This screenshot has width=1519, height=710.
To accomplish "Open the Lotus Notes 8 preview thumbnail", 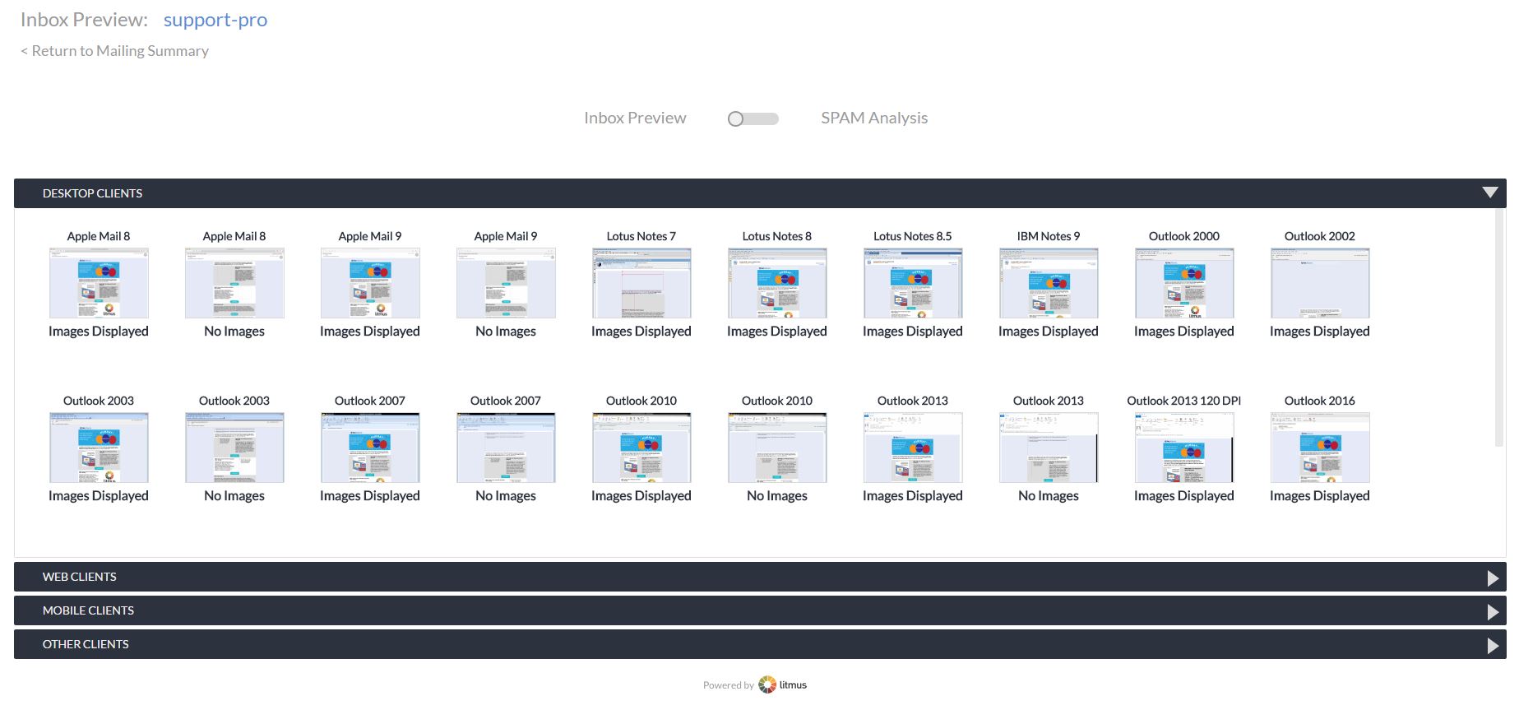I will point(777,283).
